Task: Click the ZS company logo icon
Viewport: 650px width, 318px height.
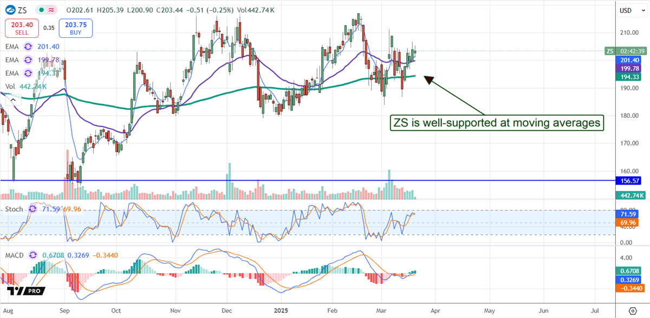Action: click(11, 10)
